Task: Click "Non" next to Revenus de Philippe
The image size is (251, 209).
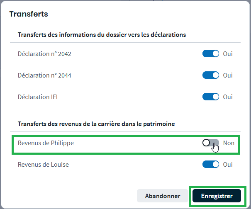Action: click(229, 143)
